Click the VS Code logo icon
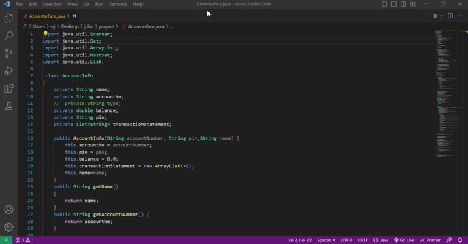 7,4
